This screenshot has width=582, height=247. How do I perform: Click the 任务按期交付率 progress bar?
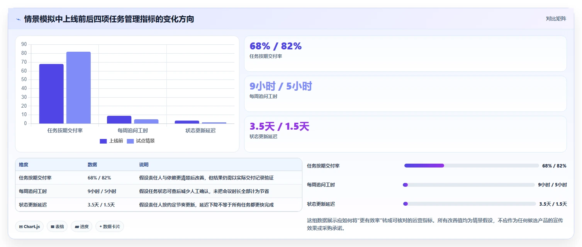point(472,166)
